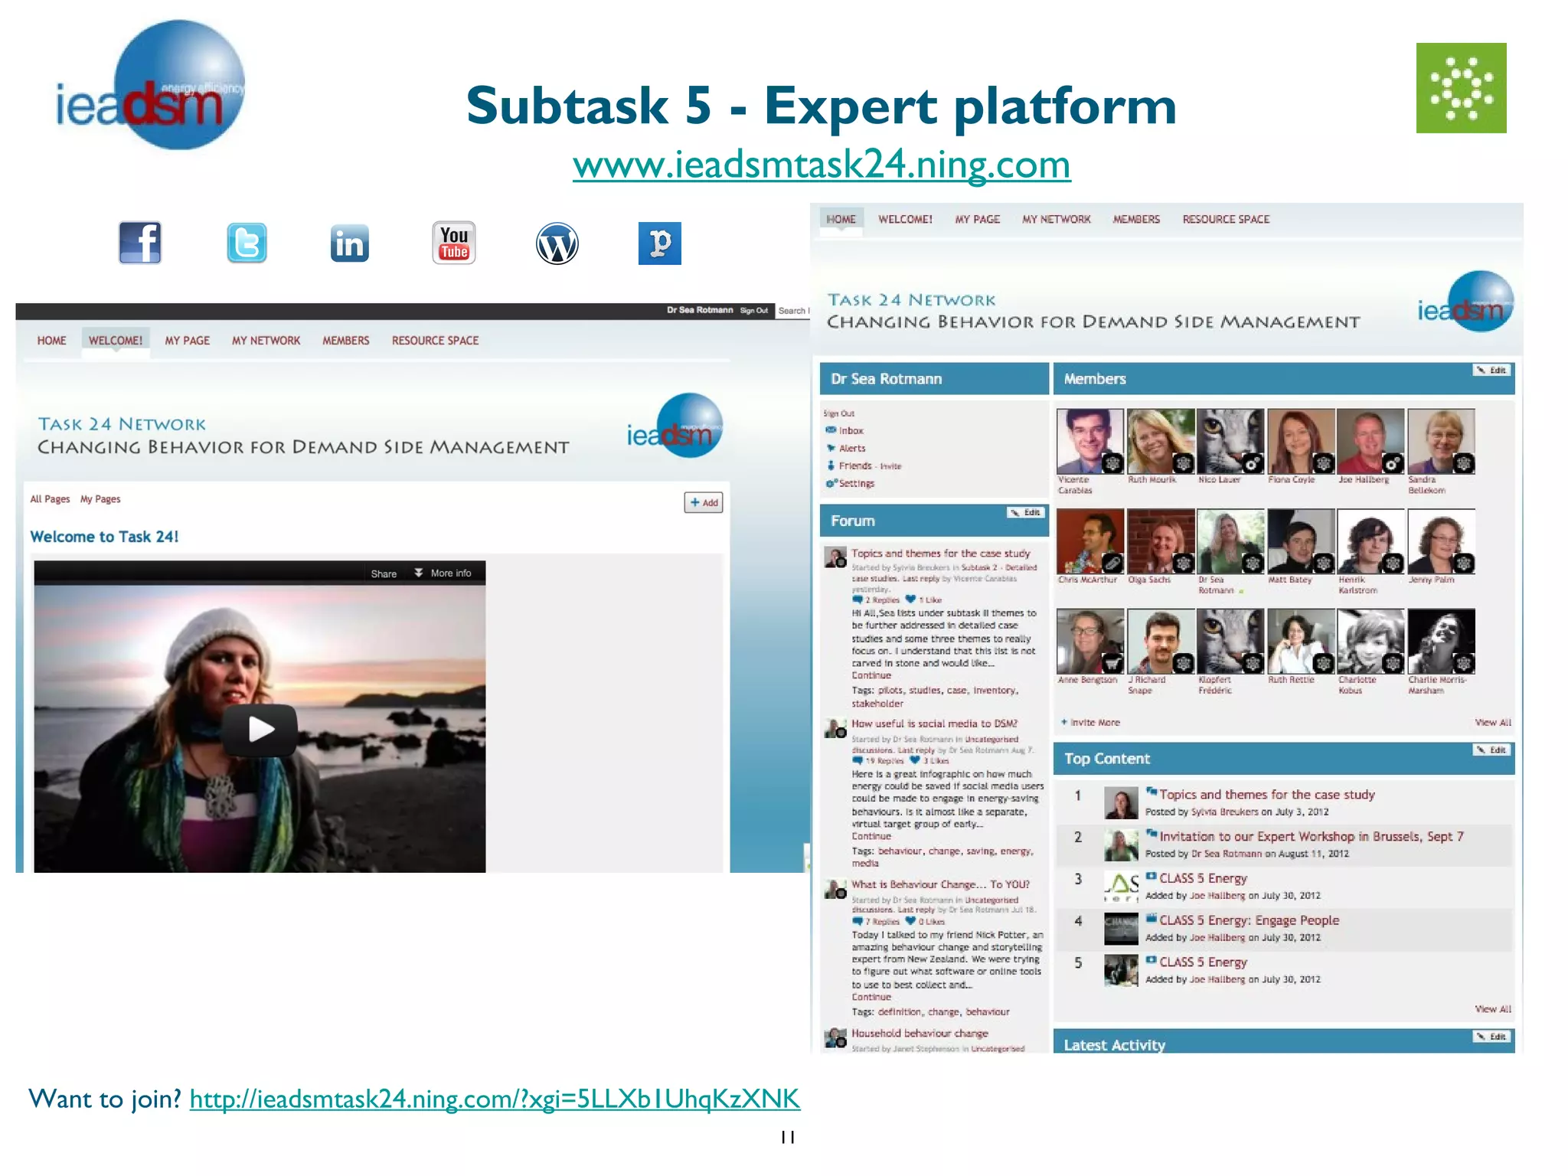Open RESOURCE SPACE tab in the left screenshot
This screenshot has height=1176, width=1568.
click(x=436, y=341)
